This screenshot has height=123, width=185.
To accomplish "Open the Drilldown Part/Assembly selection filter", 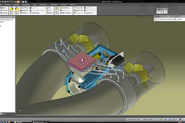I will 167,19.
